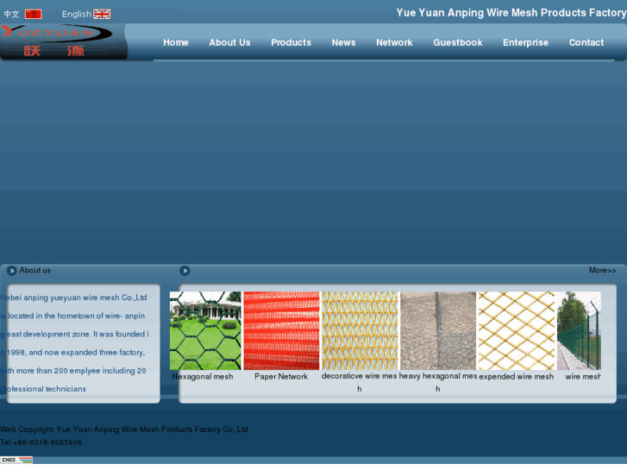Visit the Enterprise menu item
The height and width of the screenshot is (470, 627).
point(525,42)
